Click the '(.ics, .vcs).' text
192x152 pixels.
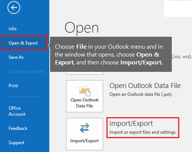click(182, 57)
